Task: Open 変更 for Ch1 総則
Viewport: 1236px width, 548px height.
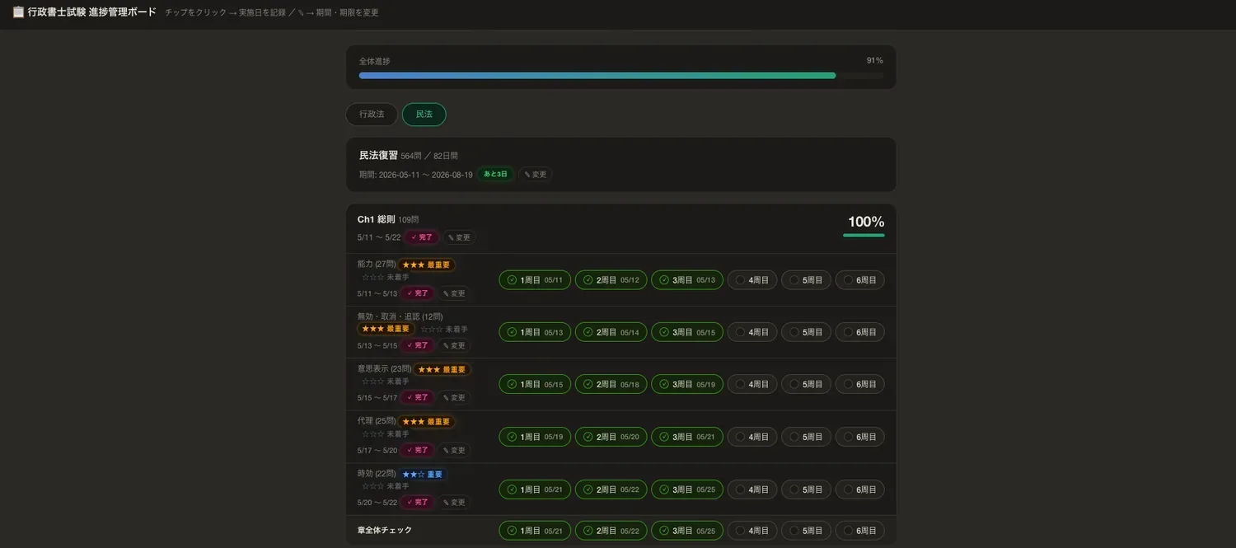Action: click(x=459, y=237)
